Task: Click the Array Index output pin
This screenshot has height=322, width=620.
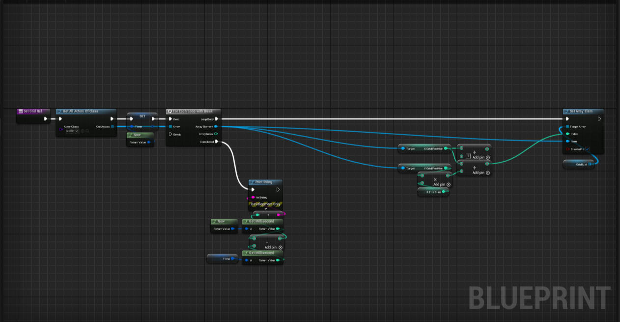Action: (216, 134)
